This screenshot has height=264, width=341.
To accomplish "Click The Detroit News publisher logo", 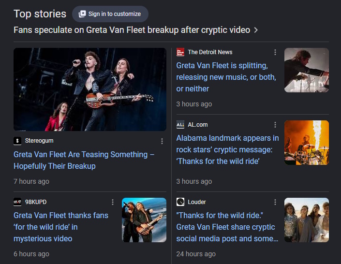I will (x=180, y=52).
